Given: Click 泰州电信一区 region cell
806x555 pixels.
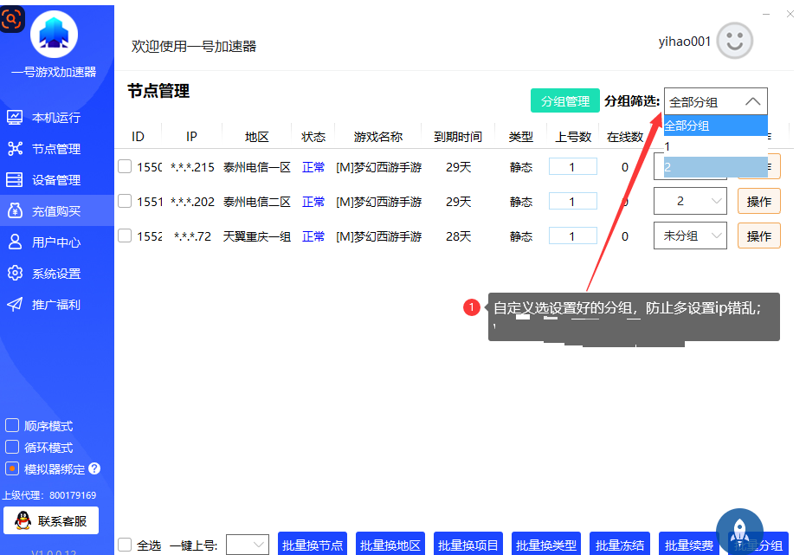Looking at the screenshot, I should point(257,167).
